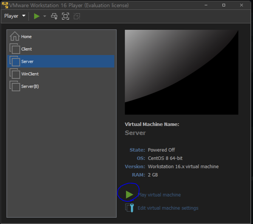The height and width of the screenshot is (224, 253).
Task: Select the Client virtual machine
Action: click(x=61, y=49)
